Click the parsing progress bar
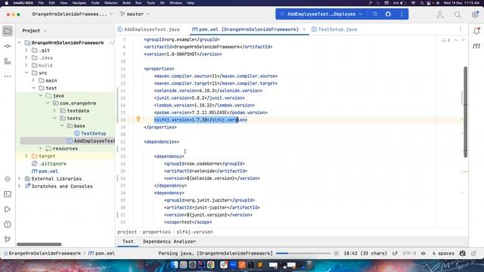Viewport: 484px width, 272px height. (303, 253)
